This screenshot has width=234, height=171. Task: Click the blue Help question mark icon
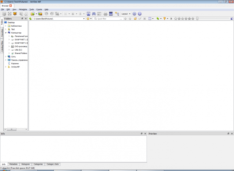click(x=140, y=14)
